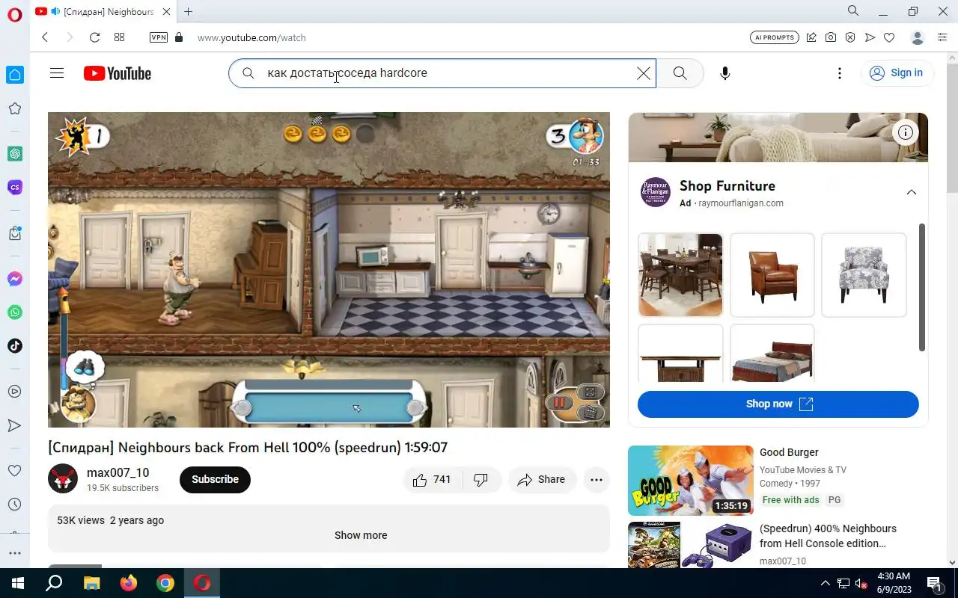Open Opera sidebar home icon
The height and width of the screenshot is (598, 958).
[15, 75]
